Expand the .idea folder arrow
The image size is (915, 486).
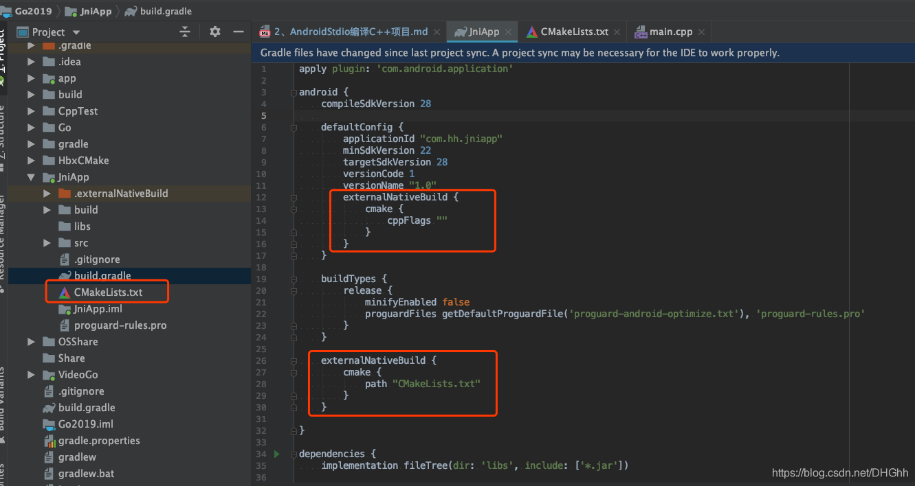tap(31, 62)
